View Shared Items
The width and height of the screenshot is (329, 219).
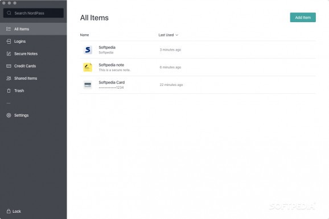(x=26, y=78)
